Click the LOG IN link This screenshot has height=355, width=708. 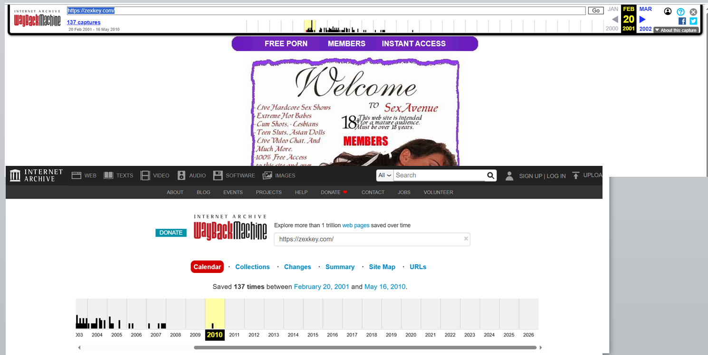(556, 176)
